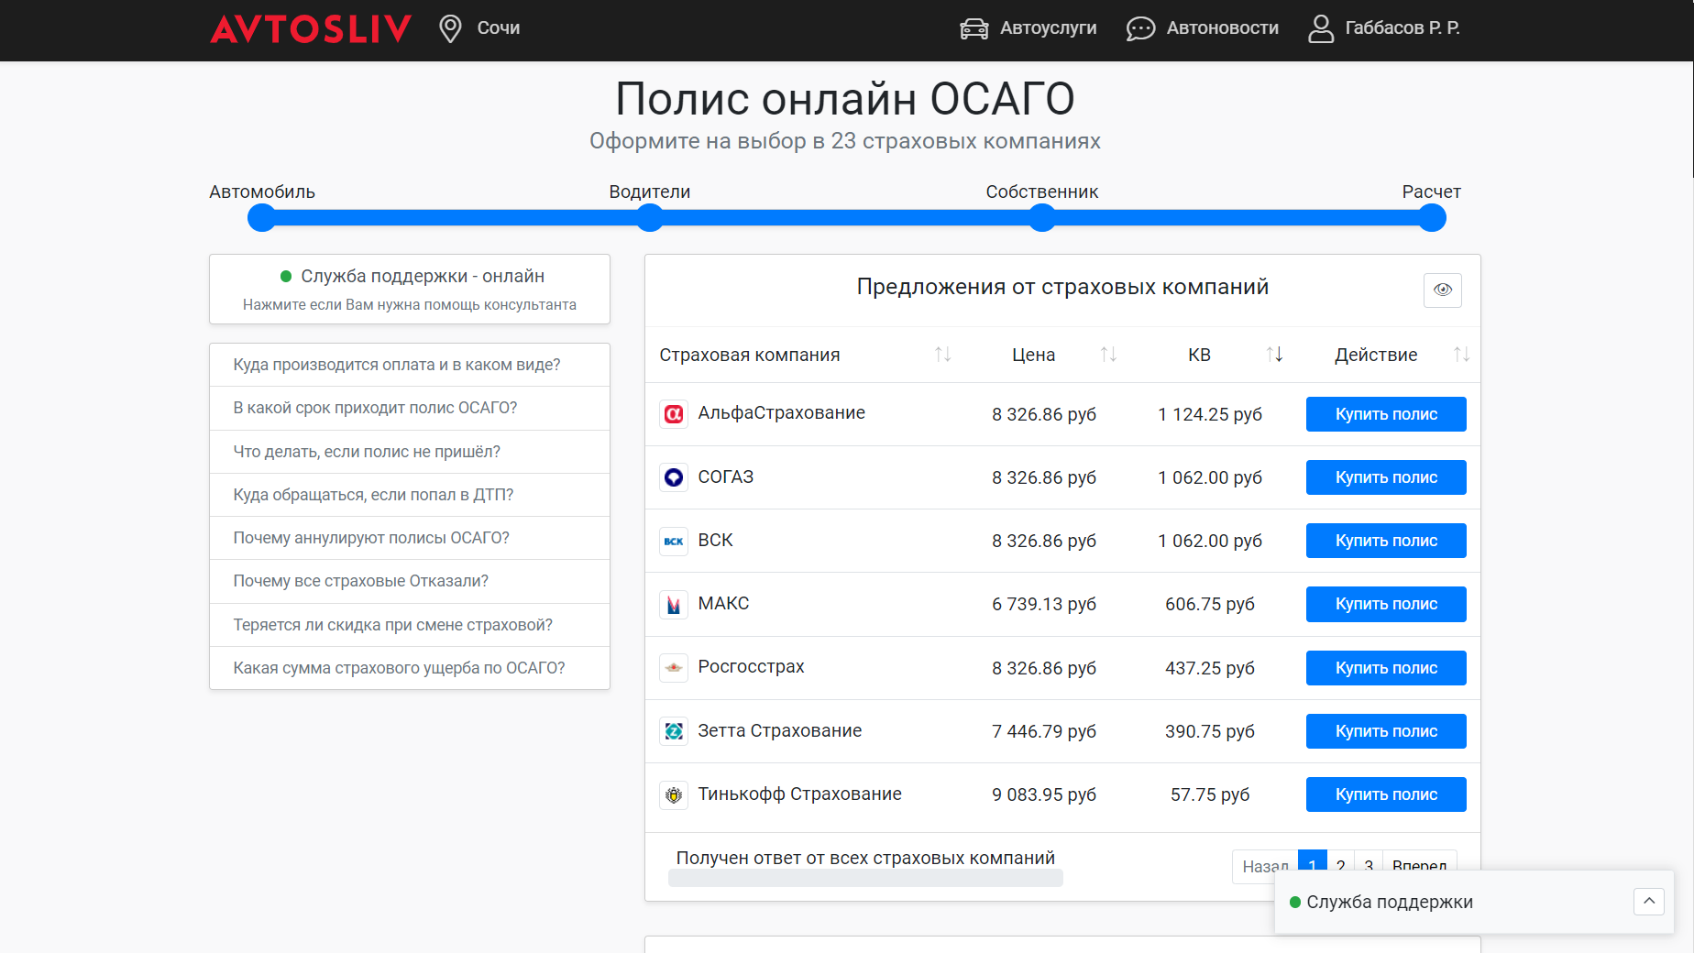Buy policy from Тинькофф Страхование
This screenshot has width=1694, height=953.
1386,794
